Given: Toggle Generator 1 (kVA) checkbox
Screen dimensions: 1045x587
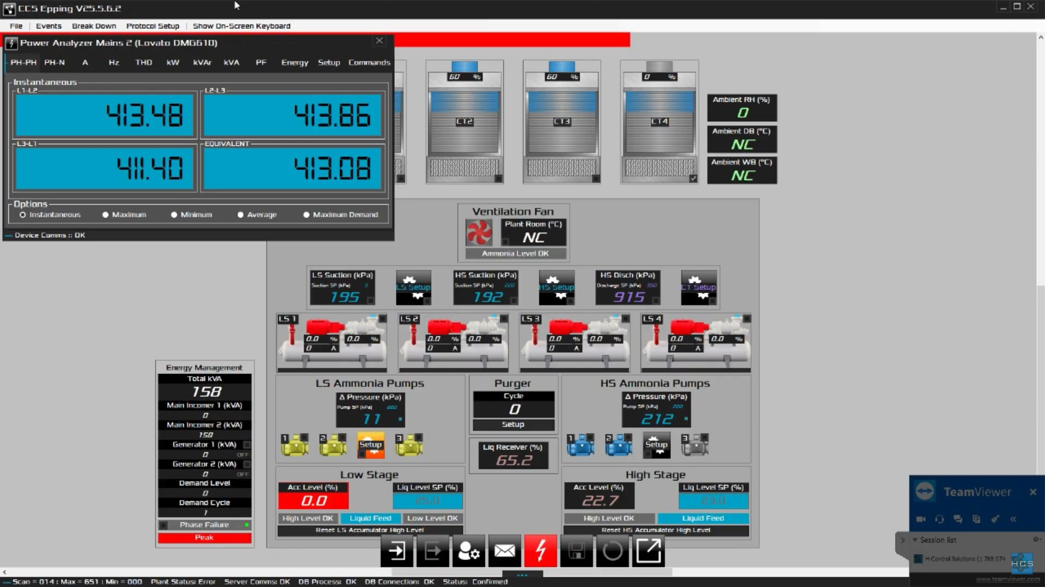Looking at the screenshot, I should coord(247,444).
